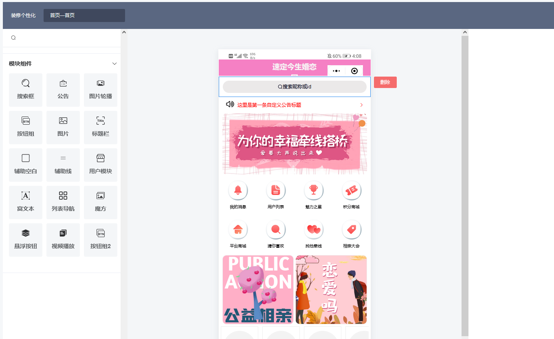Add the 视频播放 video player component
This screenshot has height=339, width=554.
coord(63,240)
